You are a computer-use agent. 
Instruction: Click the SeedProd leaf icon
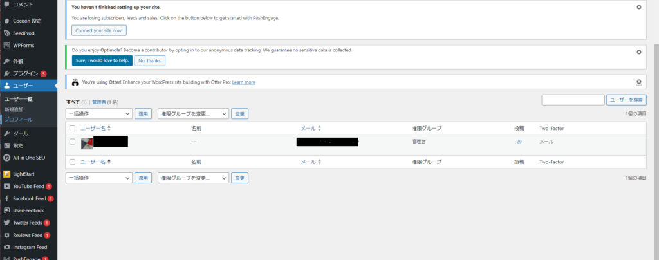6,33
